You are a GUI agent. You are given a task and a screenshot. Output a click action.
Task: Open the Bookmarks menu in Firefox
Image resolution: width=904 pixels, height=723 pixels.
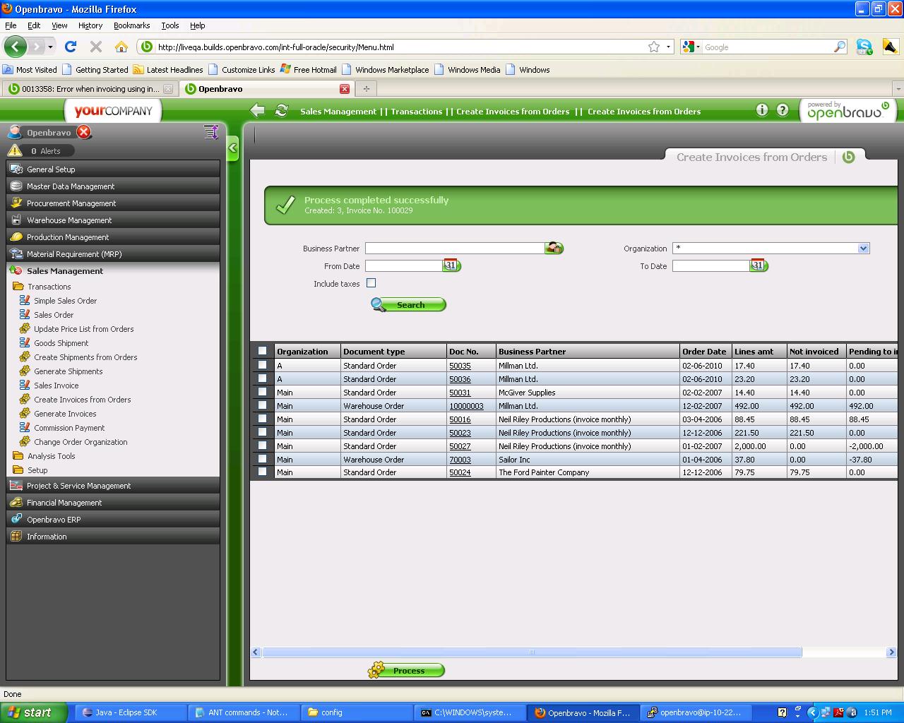pyautogui.click(x=131, y=25)
